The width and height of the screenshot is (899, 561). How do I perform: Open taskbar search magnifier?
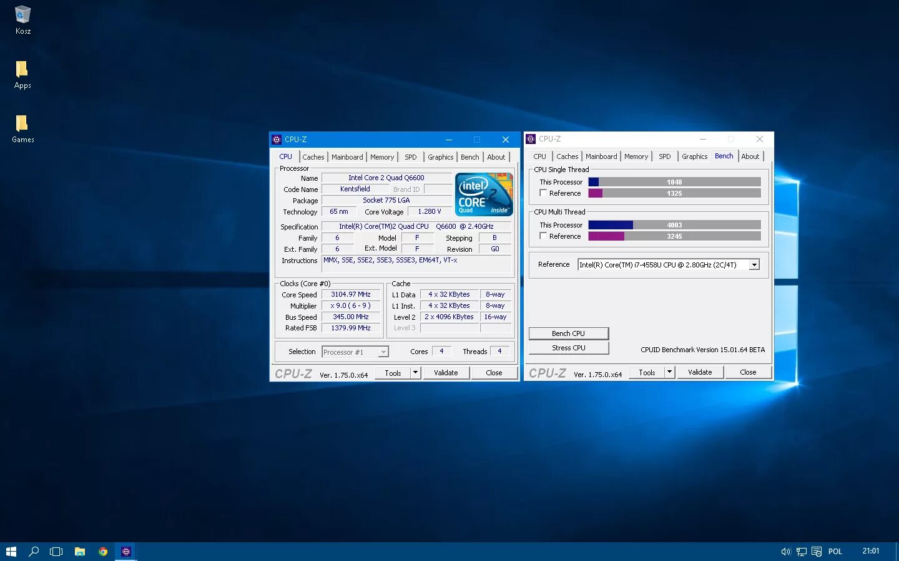(x=34, y=552)
